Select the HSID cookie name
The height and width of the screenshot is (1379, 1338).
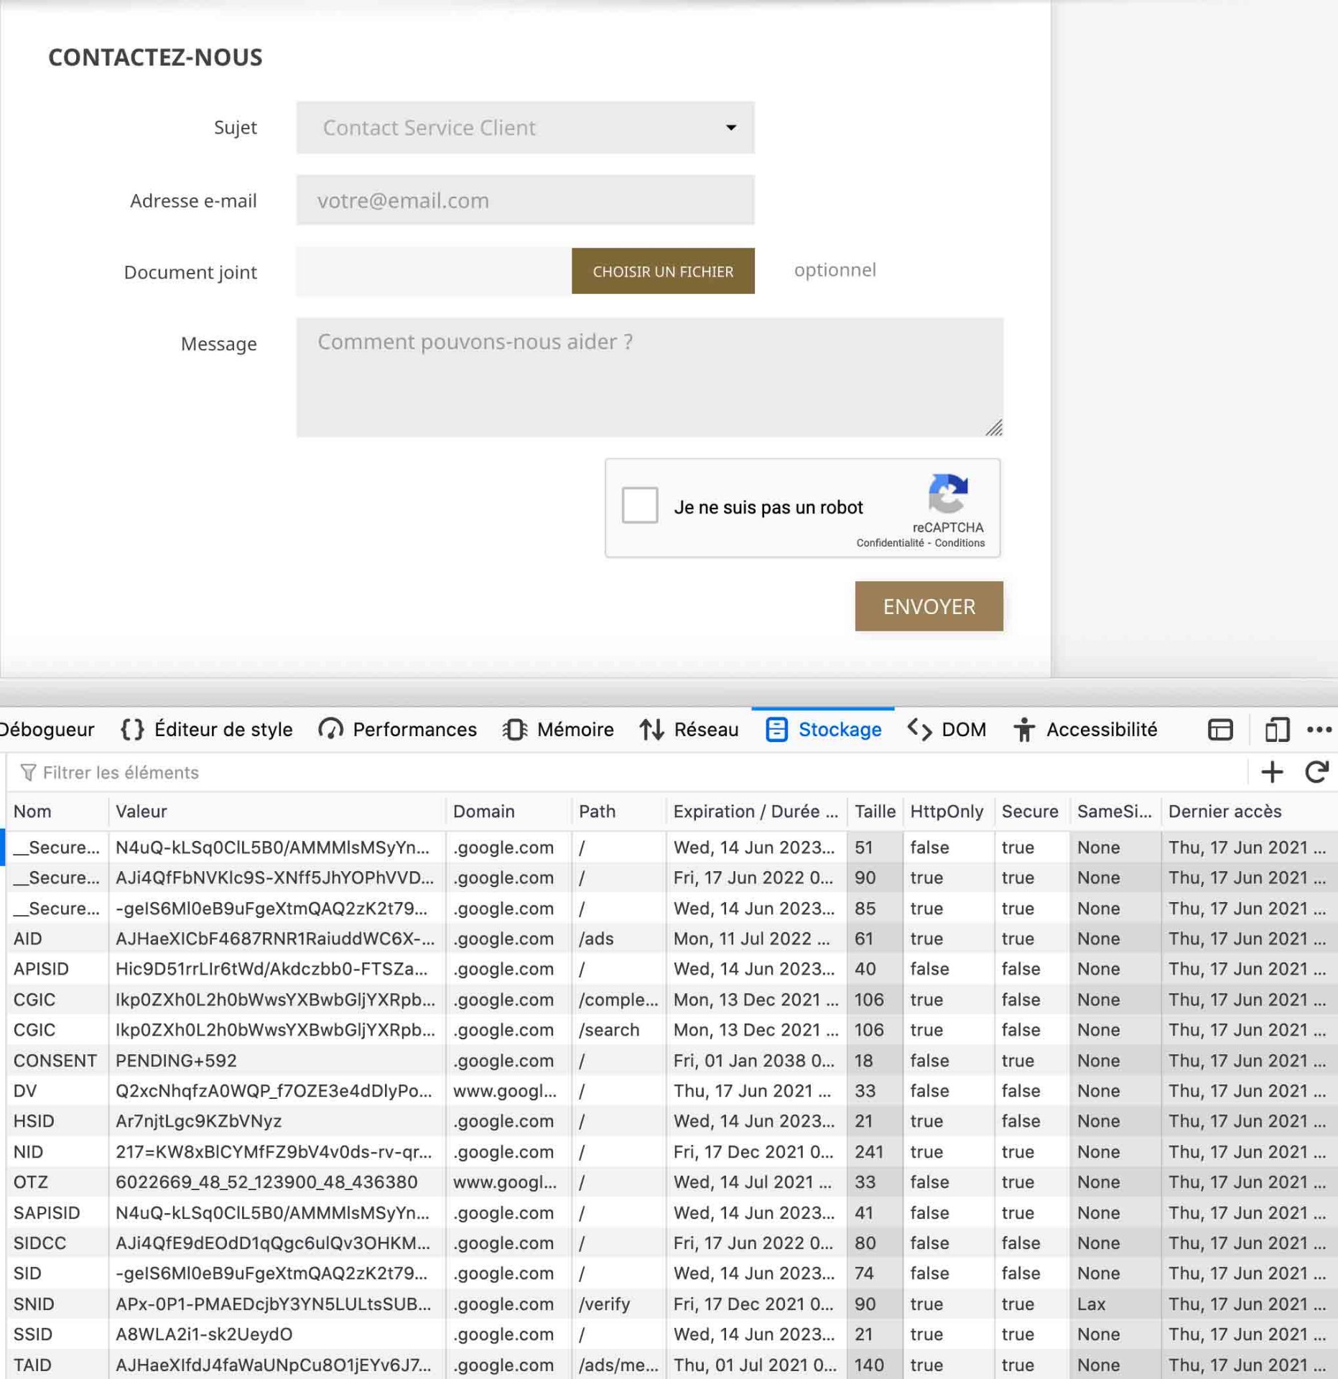pyautogui.click(x=34, y=1121)
